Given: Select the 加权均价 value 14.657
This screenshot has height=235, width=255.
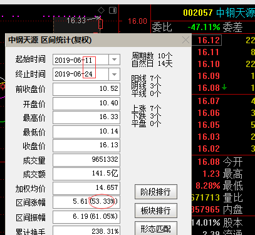Looking at the screenshot, I should 86,188.
